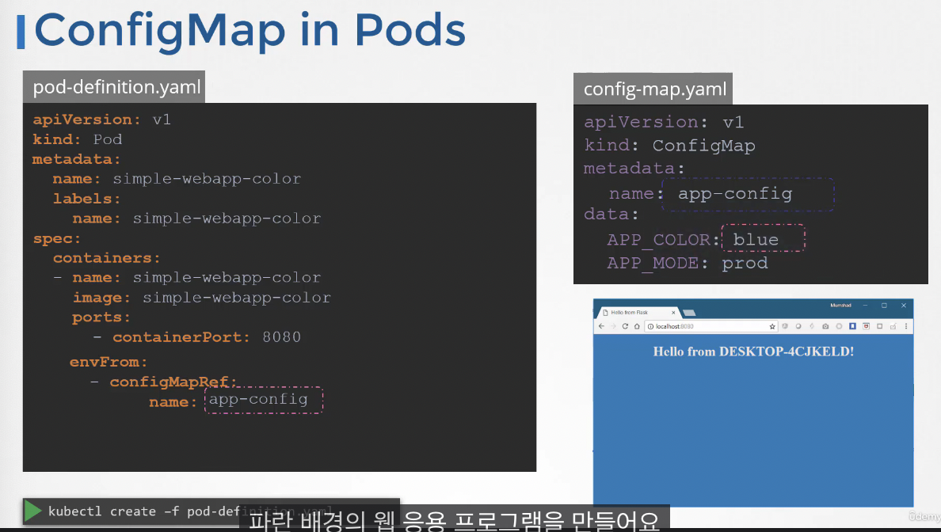
Task: Click the camera extension icon in browser
Action: [825, 326]
